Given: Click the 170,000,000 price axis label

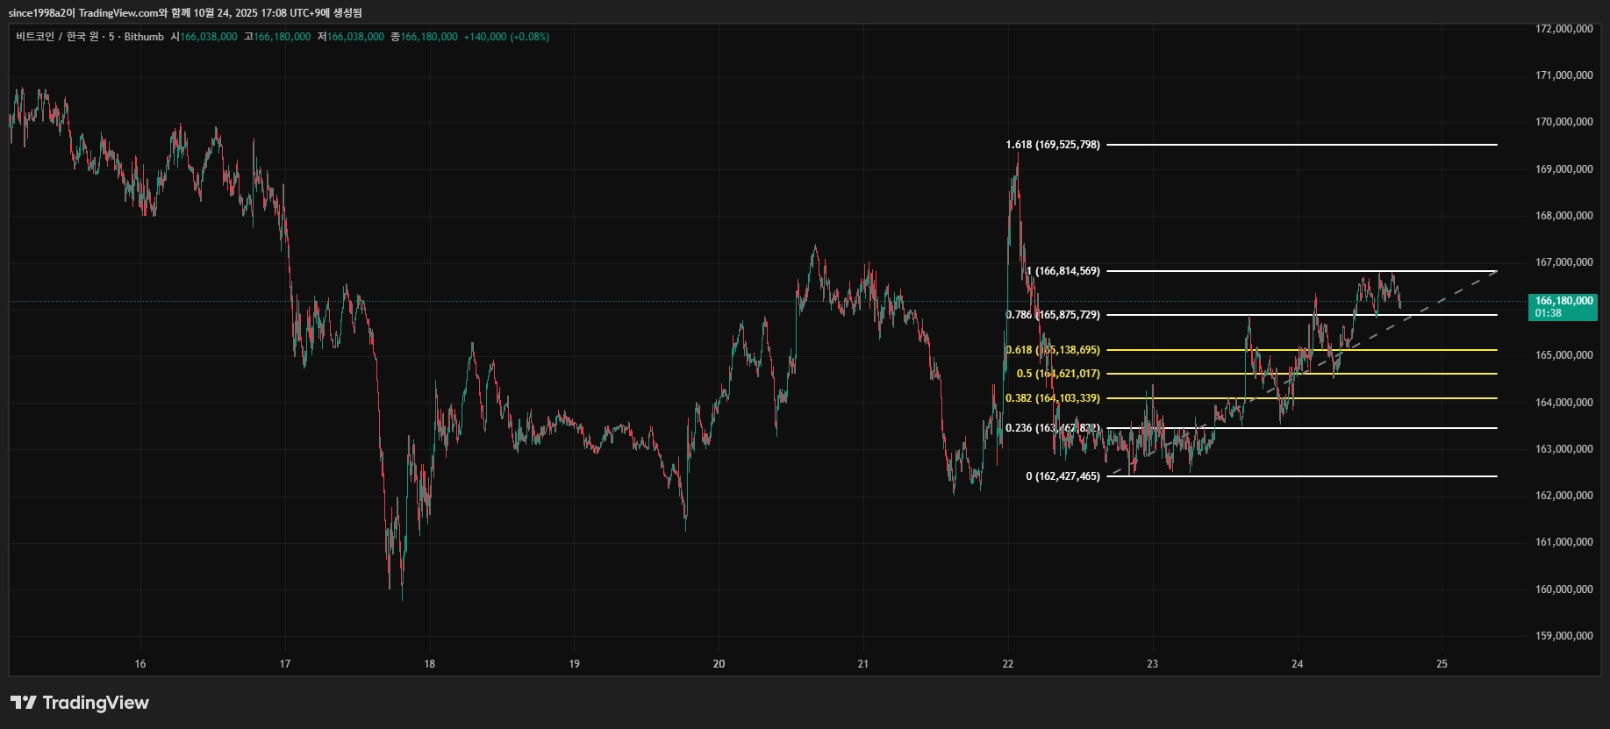Looking at the screenshot, I should point(1564,122).
